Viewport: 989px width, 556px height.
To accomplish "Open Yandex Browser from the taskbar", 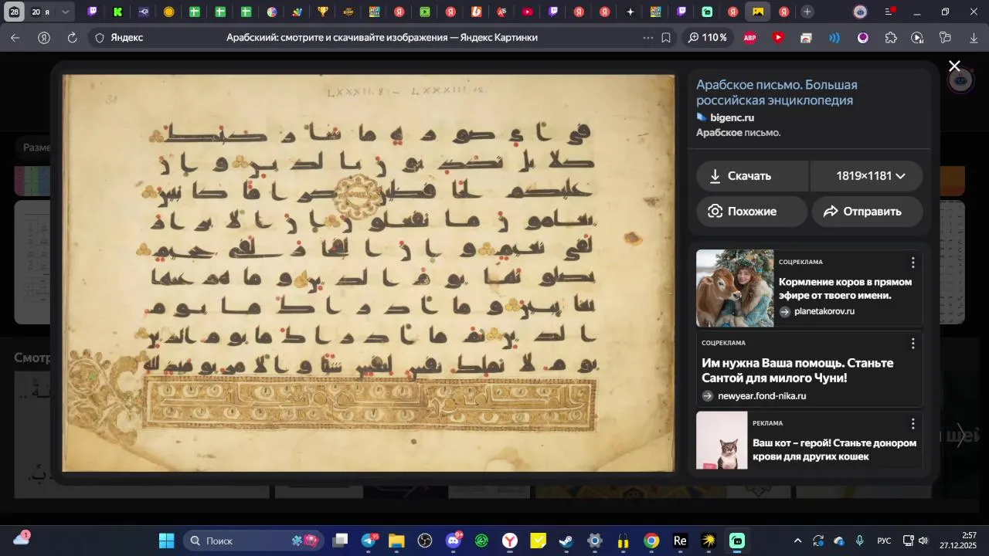I will 510,541.
